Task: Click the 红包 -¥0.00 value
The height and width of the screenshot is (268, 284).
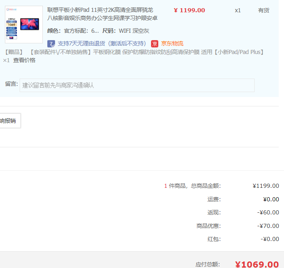Action: tap(270, 239)
